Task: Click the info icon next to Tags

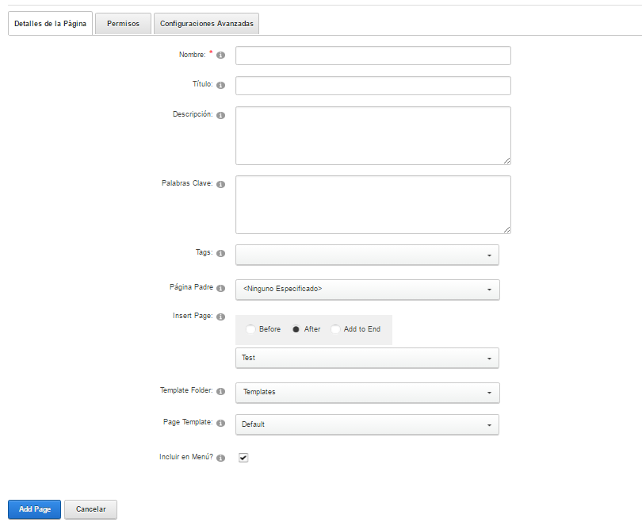Action: click(x=220, y=253)
